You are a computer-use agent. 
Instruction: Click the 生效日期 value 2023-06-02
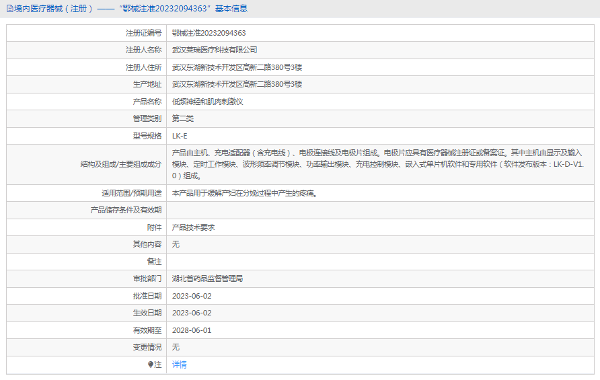coord(192,313)
